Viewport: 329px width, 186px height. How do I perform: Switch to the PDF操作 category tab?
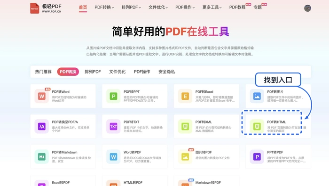142,72
